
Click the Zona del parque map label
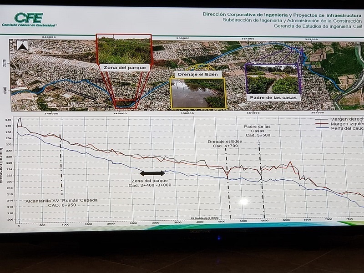pyautogui.click(x=124, y=67)
